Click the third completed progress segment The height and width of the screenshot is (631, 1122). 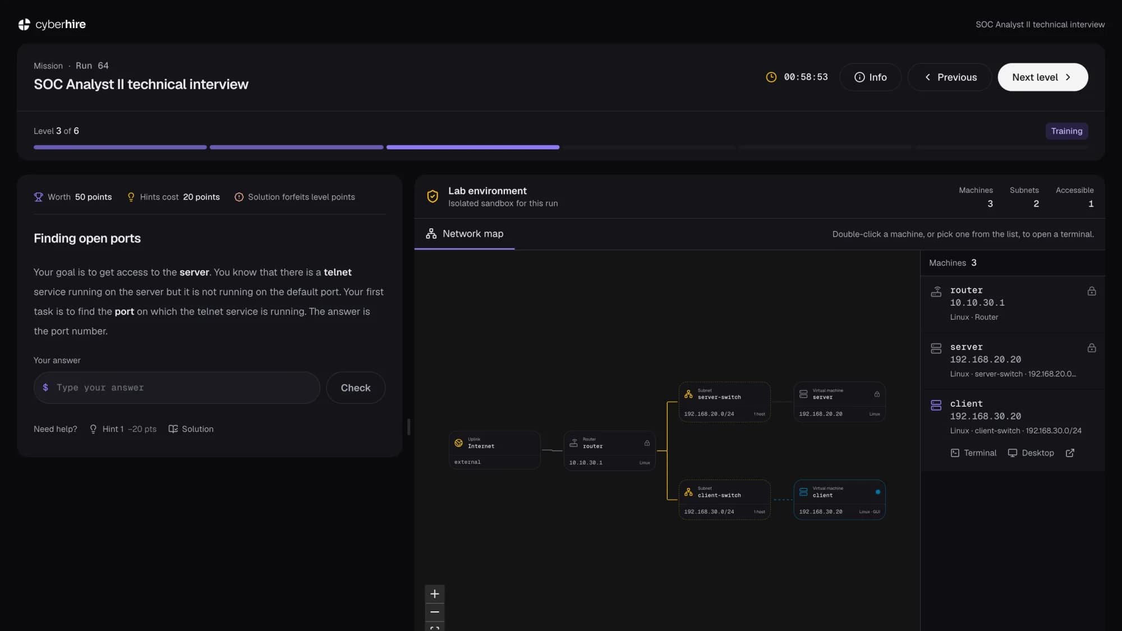coord(473,147)
